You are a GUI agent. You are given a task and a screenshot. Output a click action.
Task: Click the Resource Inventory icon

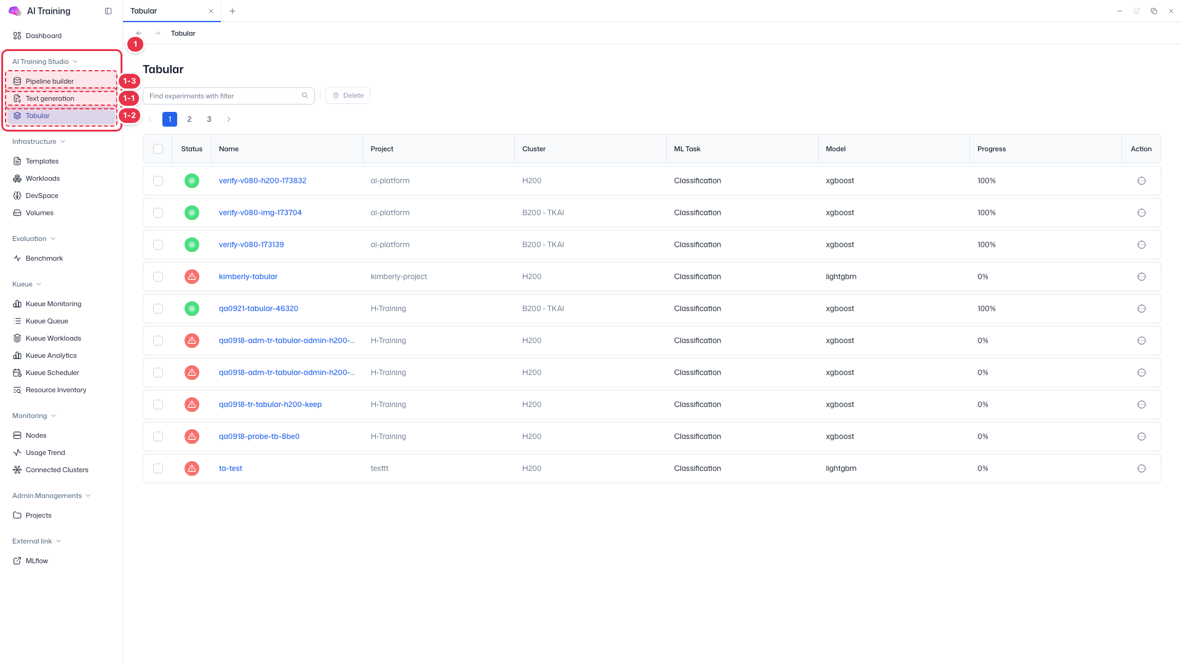pyautogui.click(x=17, y=390)
